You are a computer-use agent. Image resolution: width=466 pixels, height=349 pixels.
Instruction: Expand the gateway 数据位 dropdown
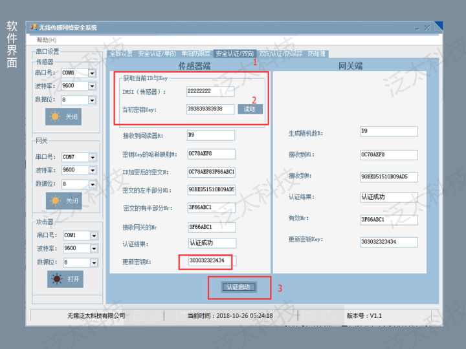coord(92,184)
